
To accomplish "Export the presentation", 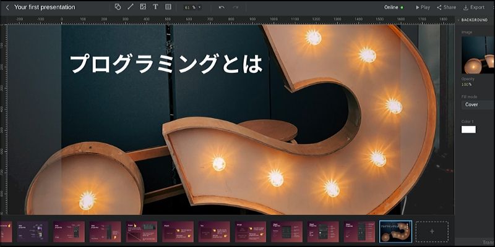I will point(474,7).
